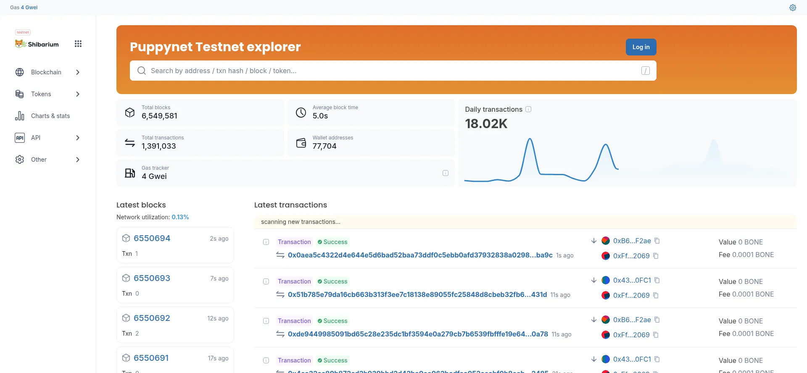Expand the API menu chevron
Screen dimensions: 807x373
coord(78,138)
